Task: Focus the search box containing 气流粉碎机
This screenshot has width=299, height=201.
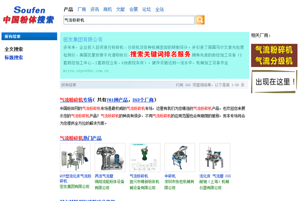Action: (x=129, y=20)
